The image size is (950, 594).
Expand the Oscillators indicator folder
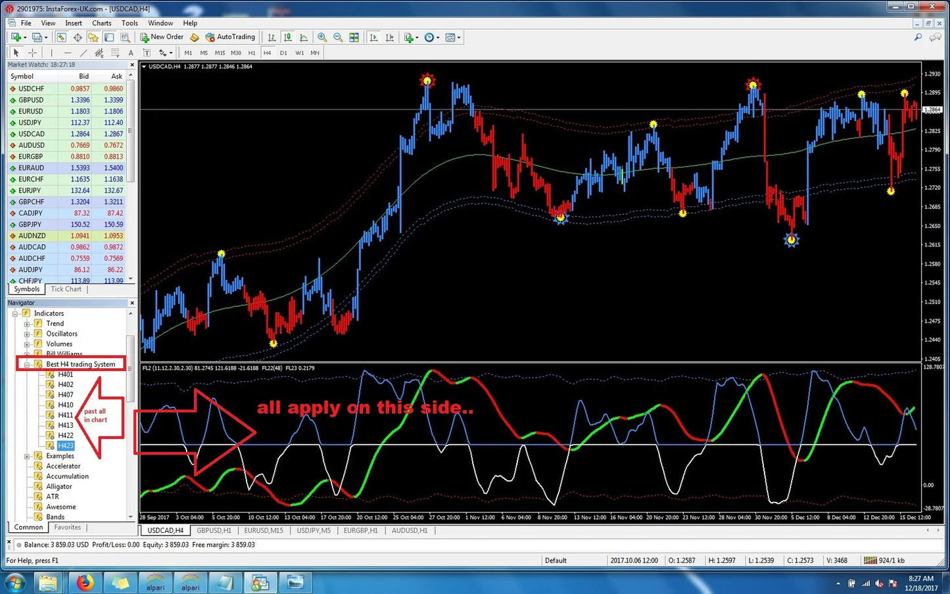(27, 334)
